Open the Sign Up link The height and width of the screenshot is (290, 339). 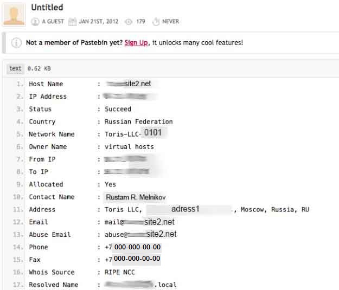point(136,43)
